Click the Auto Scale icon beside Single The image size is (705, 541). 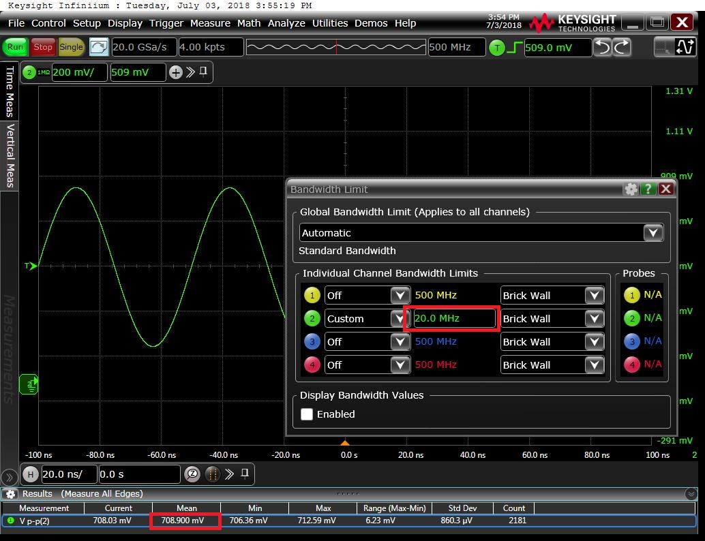click(99, 47)
